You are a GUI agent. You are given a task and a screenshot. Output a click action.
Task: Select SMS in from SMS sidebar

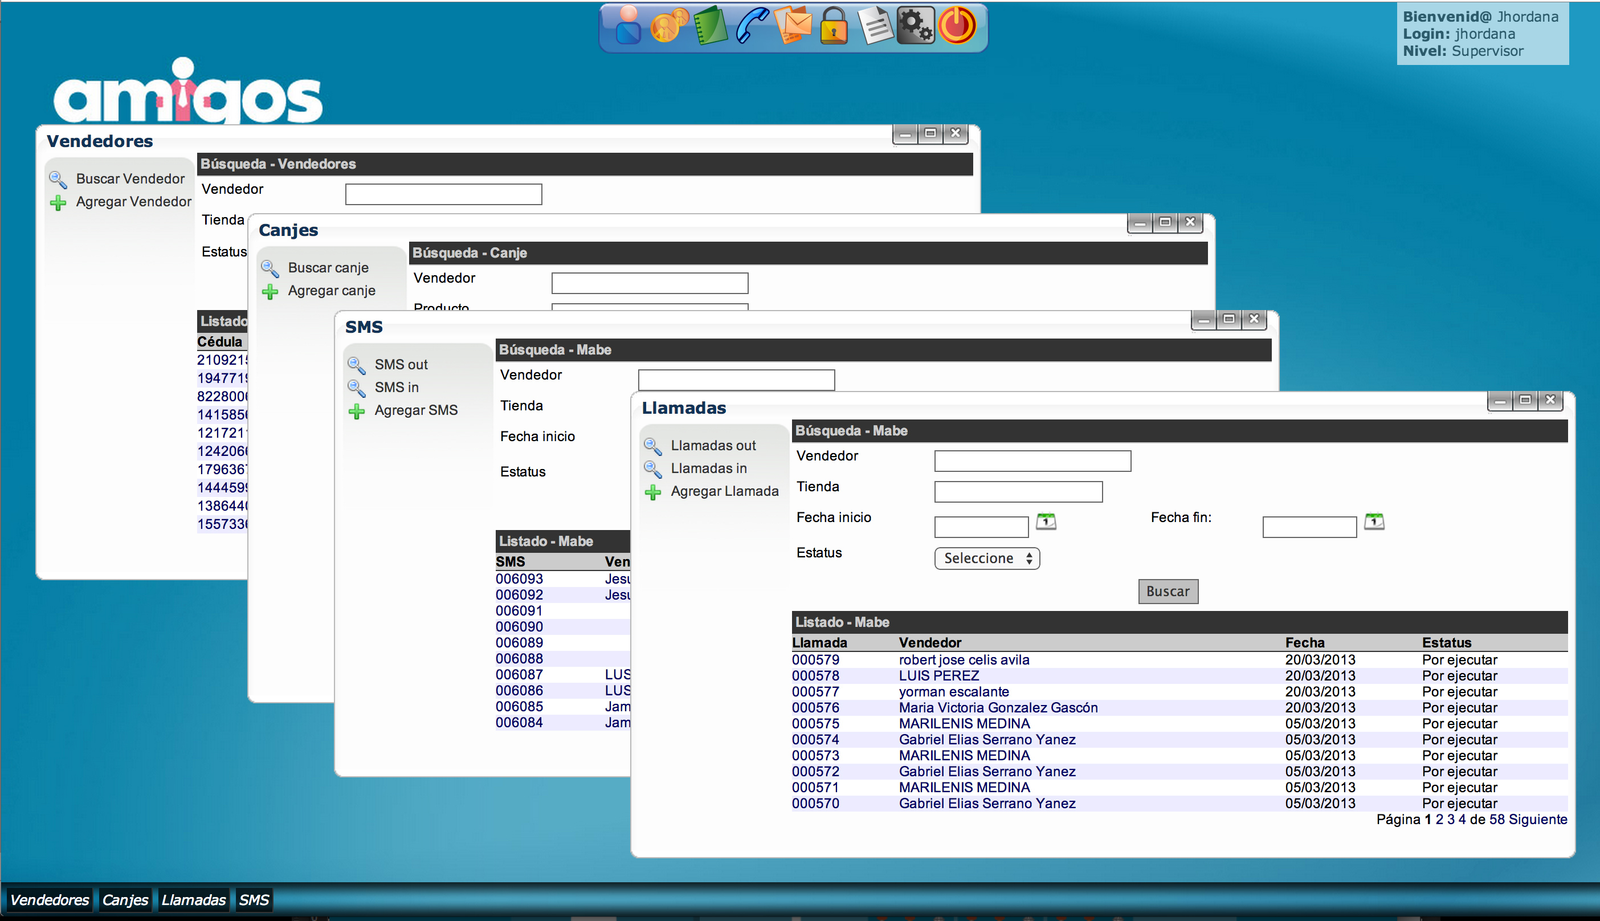click(397, 387)
